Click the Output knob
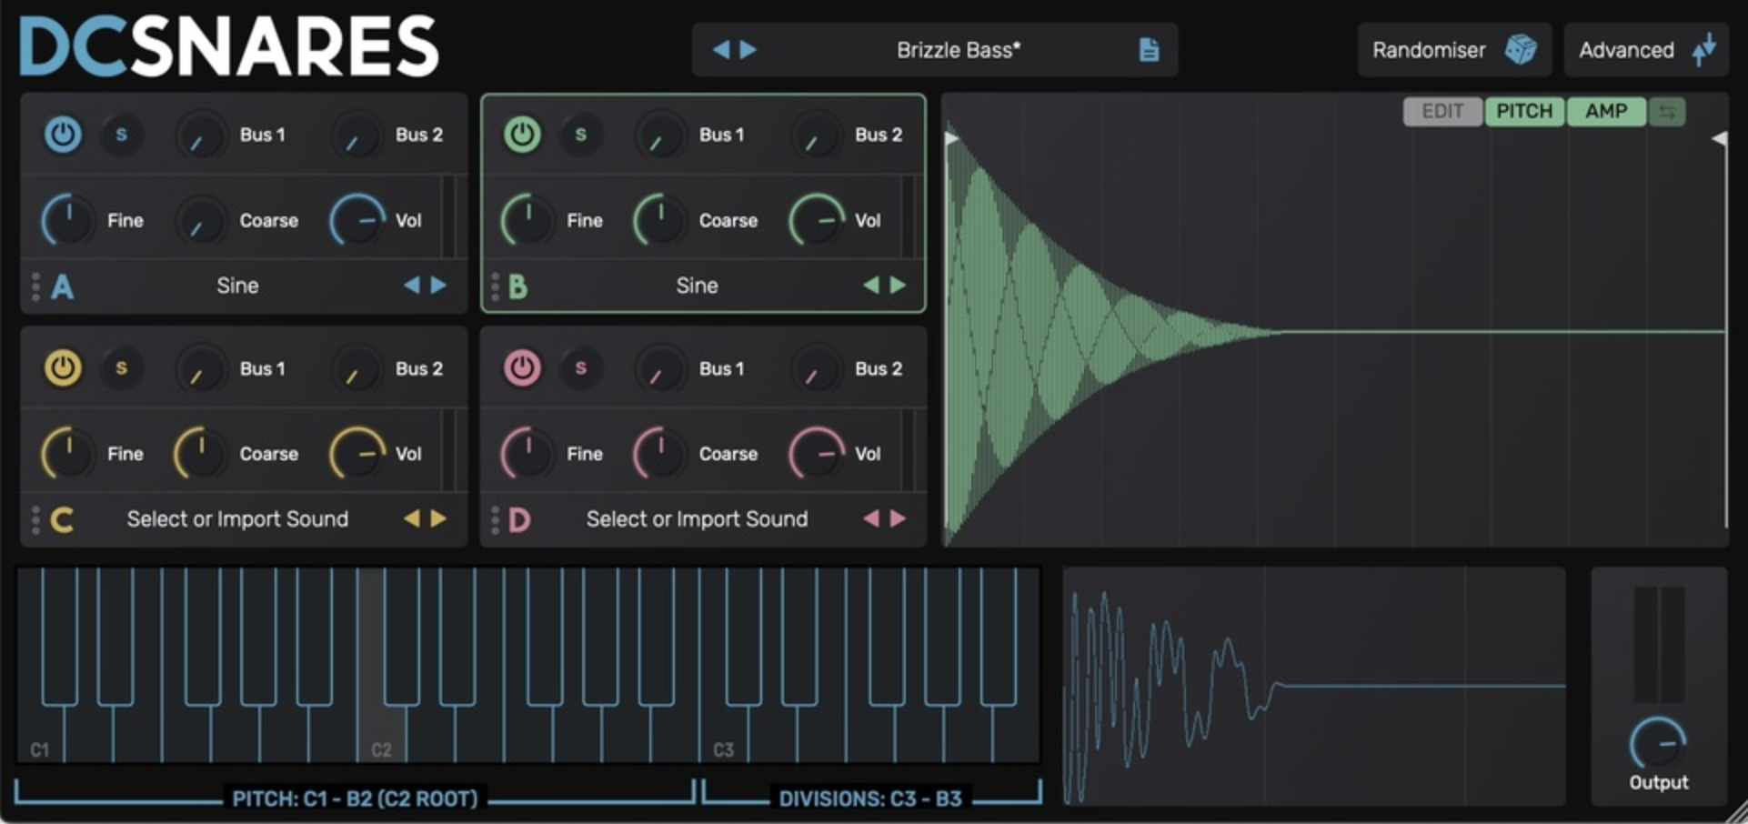1748x824 pixels. [1658, 743]
